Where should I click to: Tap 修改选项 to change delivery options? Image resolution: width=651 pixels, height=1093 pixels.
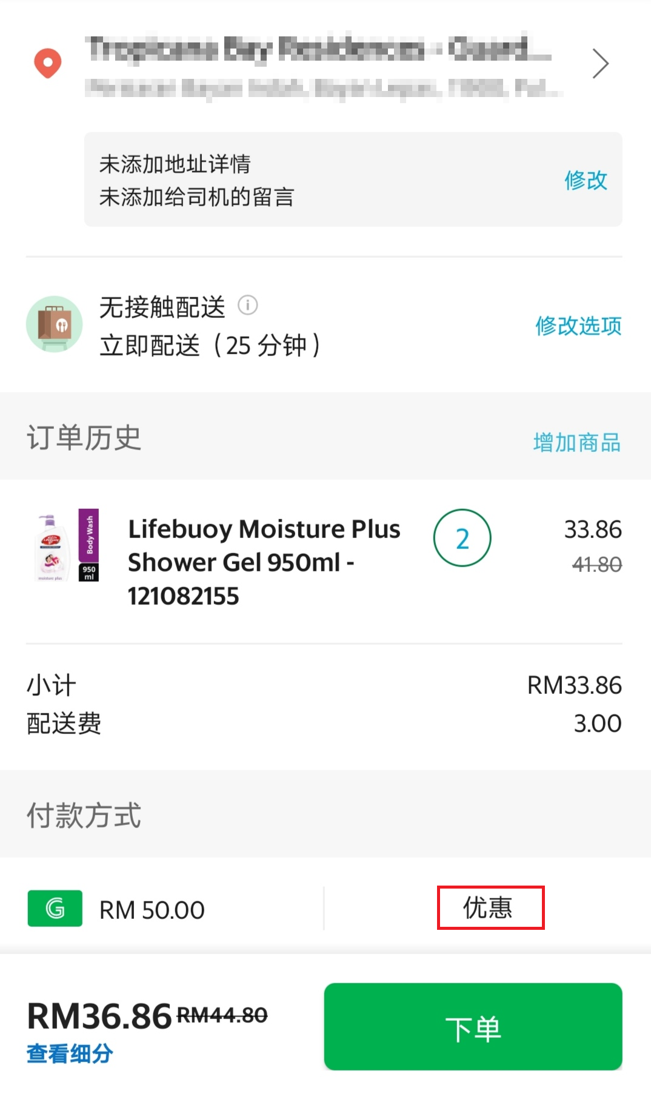[578, 326]
